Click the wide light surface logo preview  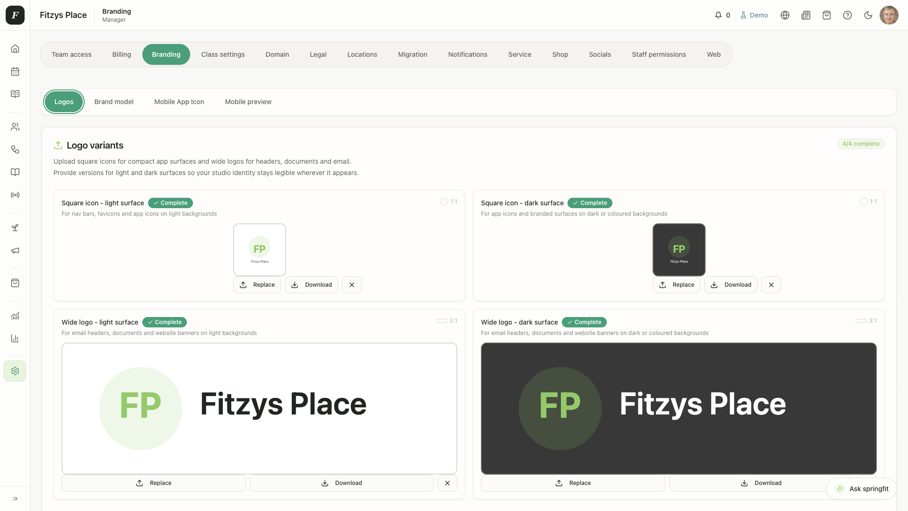[259, 409]
